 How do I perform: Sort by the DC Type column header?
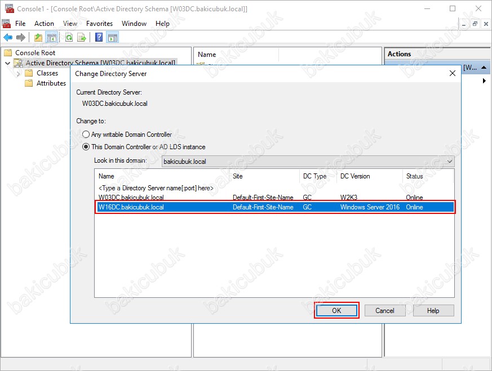tap(318, 176)
